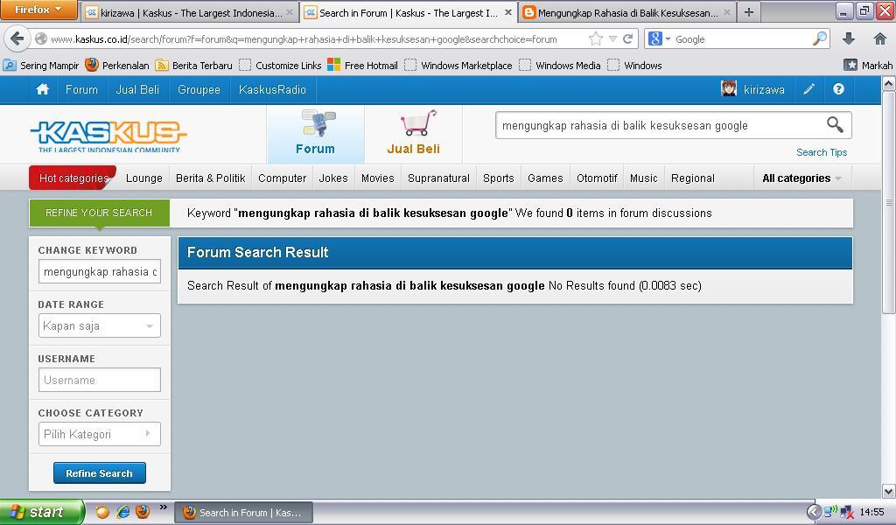The width and height of the screenshot is (896, 525).
Task: Open Free Hotmail bookmark
Action: click(362, 65)
